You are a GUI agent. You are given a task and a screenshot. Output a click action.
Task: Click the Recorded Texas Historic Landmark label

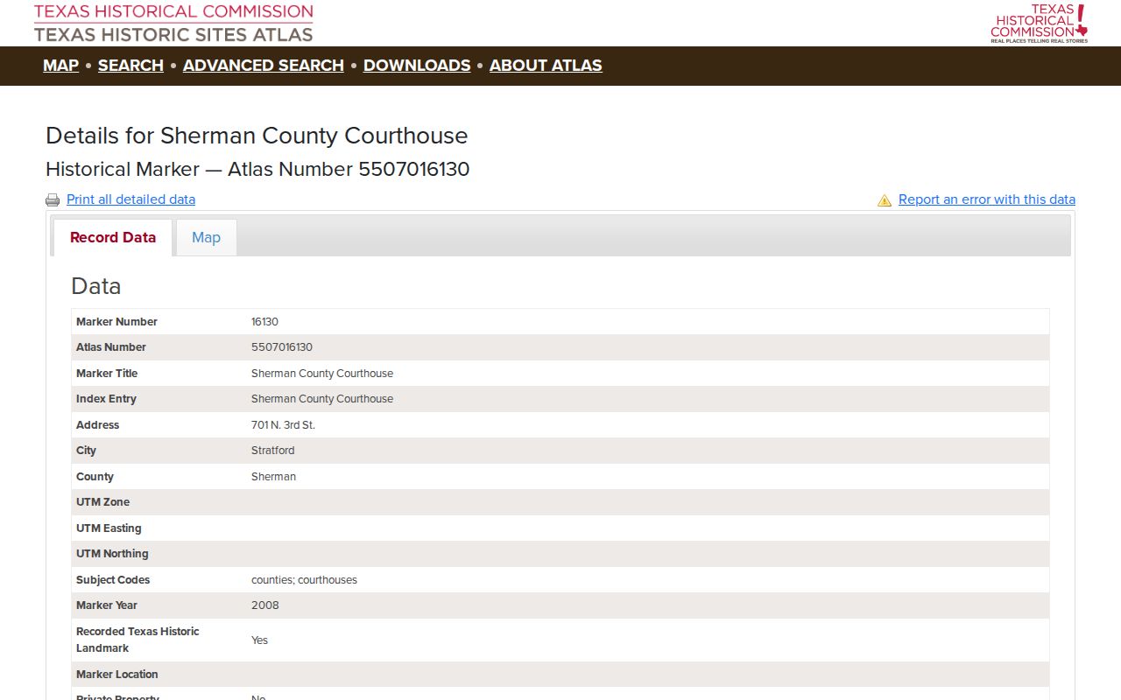click(x=137, y=640)
